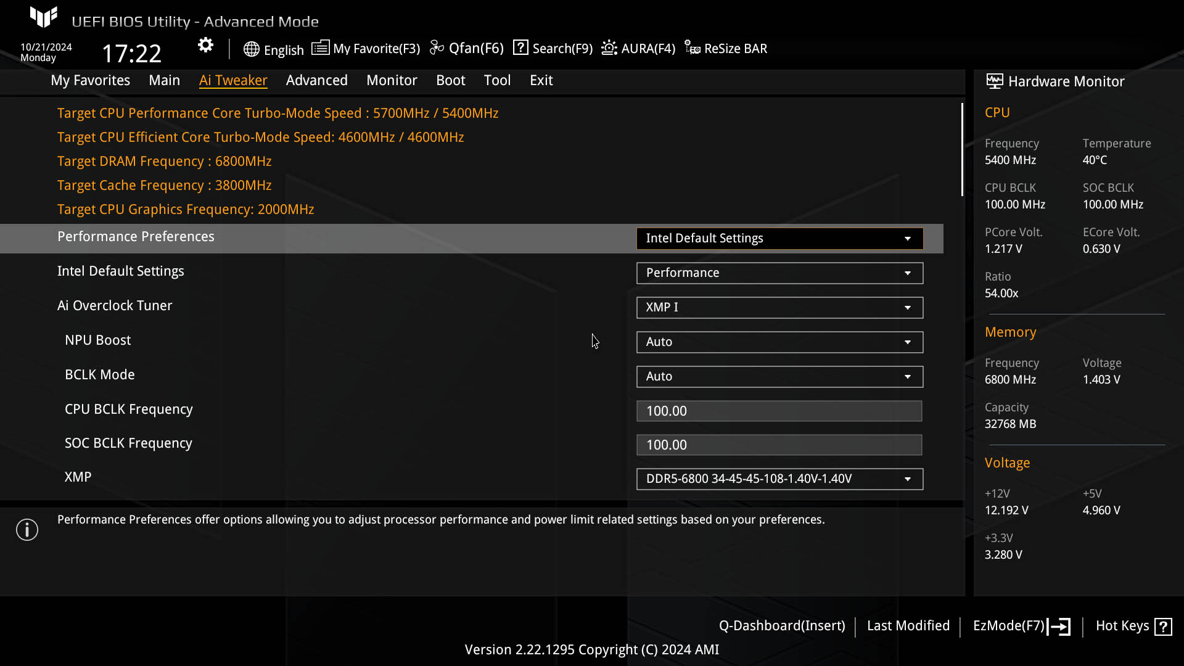
Task: Open Performance Preferences dropdown
Action: 779,239
